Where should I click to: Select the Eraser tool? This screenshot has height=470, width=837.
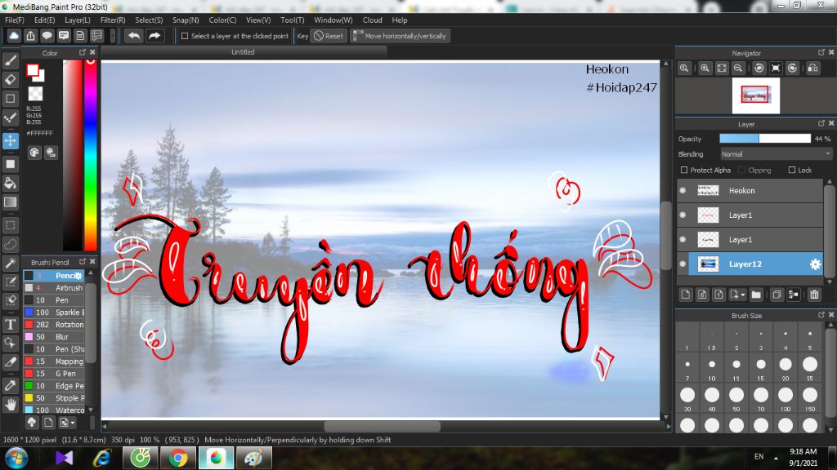(10, 79)
